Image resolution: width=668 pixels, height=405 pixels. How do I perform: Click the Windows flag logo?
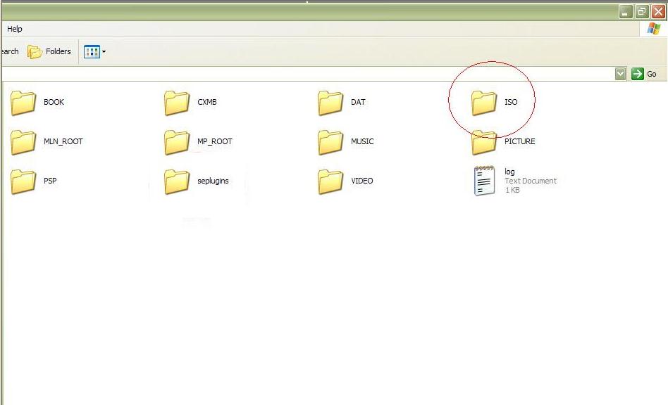[x=653, y=28]
